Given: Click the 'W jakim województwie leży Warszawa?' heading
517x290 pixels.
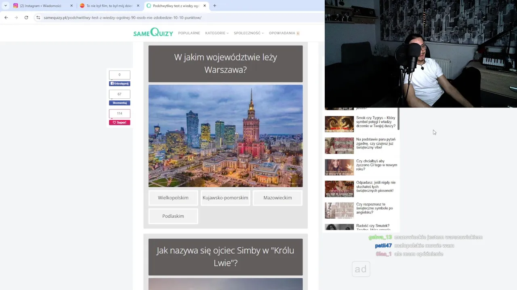Looking at the screenshot, I should pos(225,64).
